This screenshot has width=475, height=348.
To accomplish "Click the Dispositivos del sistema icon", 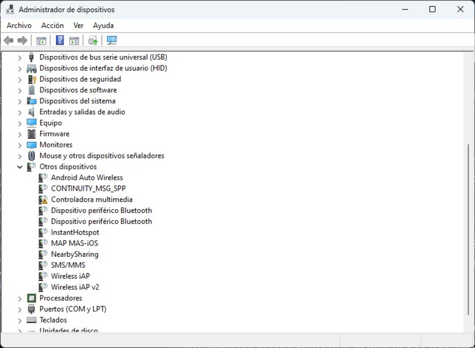I will [x=31, y=101].
